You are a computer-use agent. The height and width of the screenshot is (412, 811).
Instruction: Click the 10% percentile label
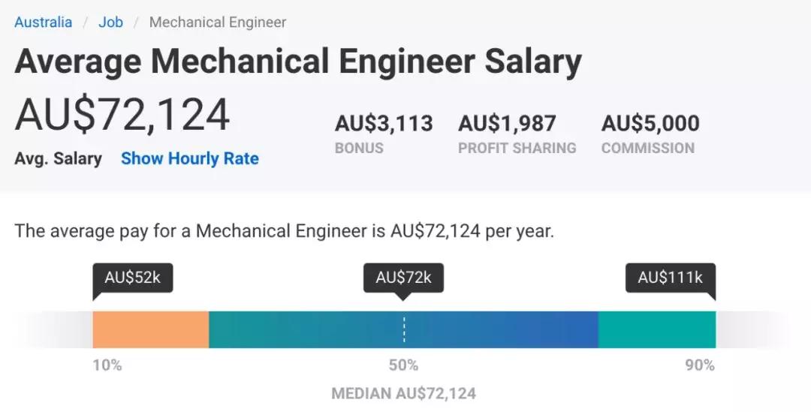pos(107,365)
